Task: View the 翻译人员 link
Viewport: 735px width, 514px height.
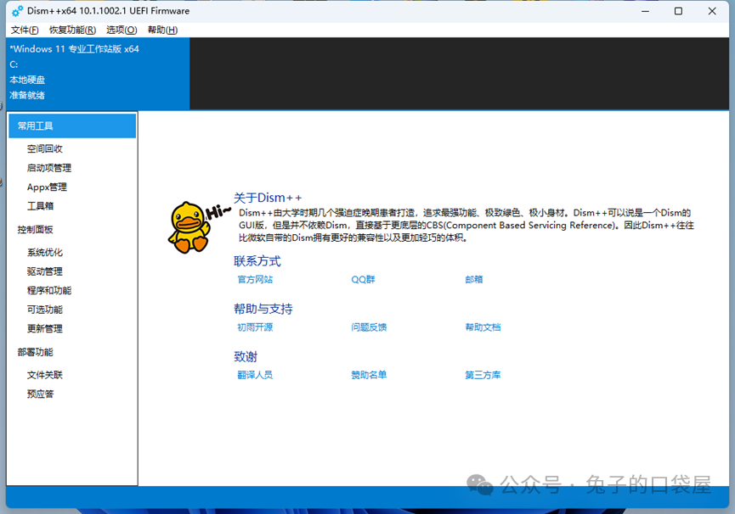Action: 255,375
